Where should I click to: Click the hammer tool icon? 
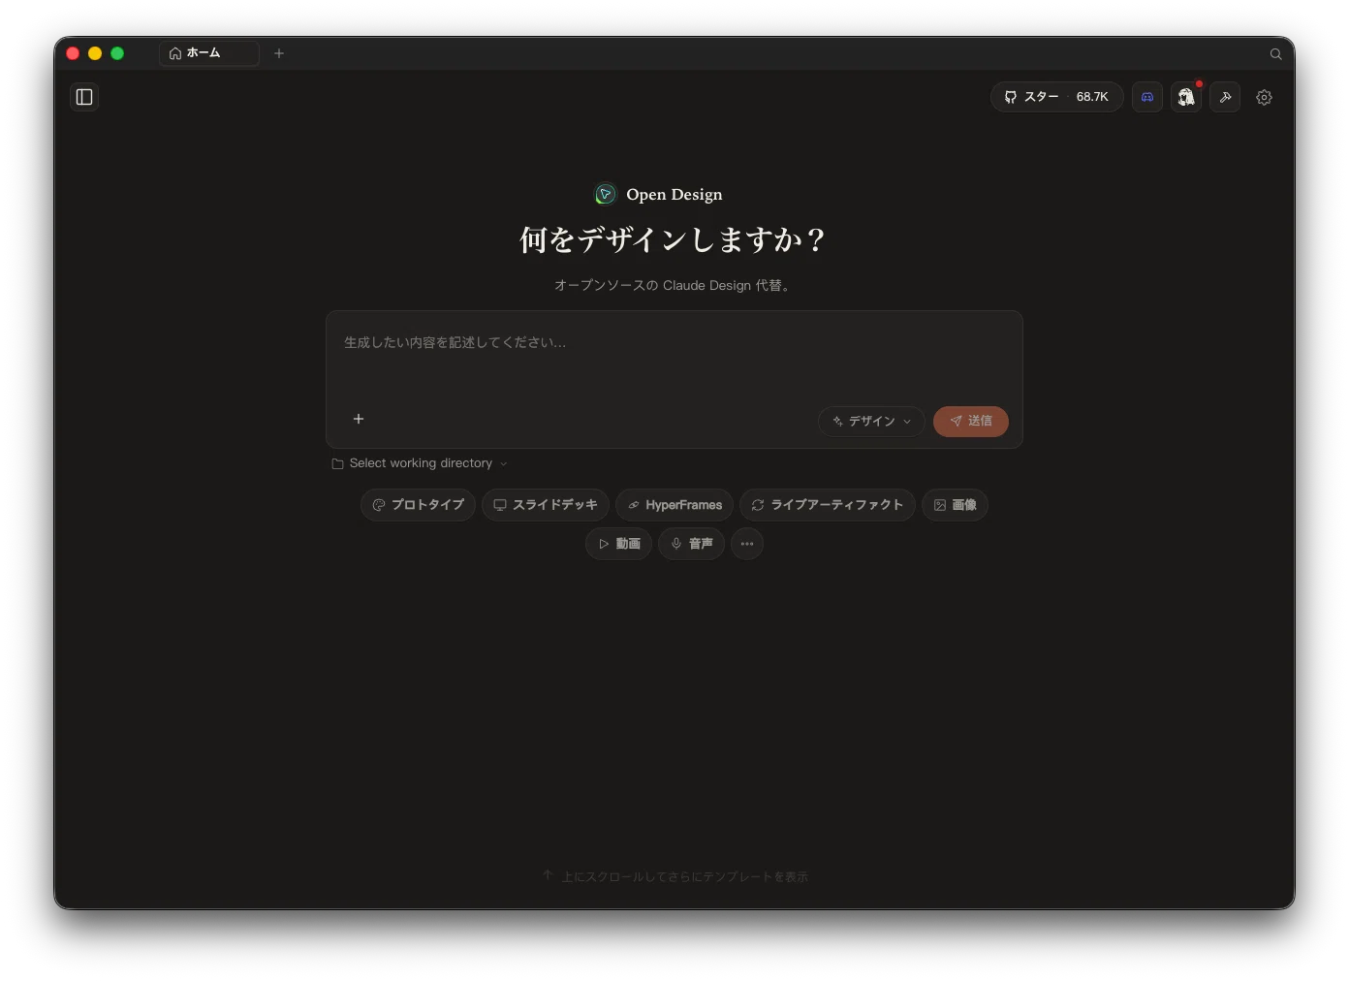1225,97
